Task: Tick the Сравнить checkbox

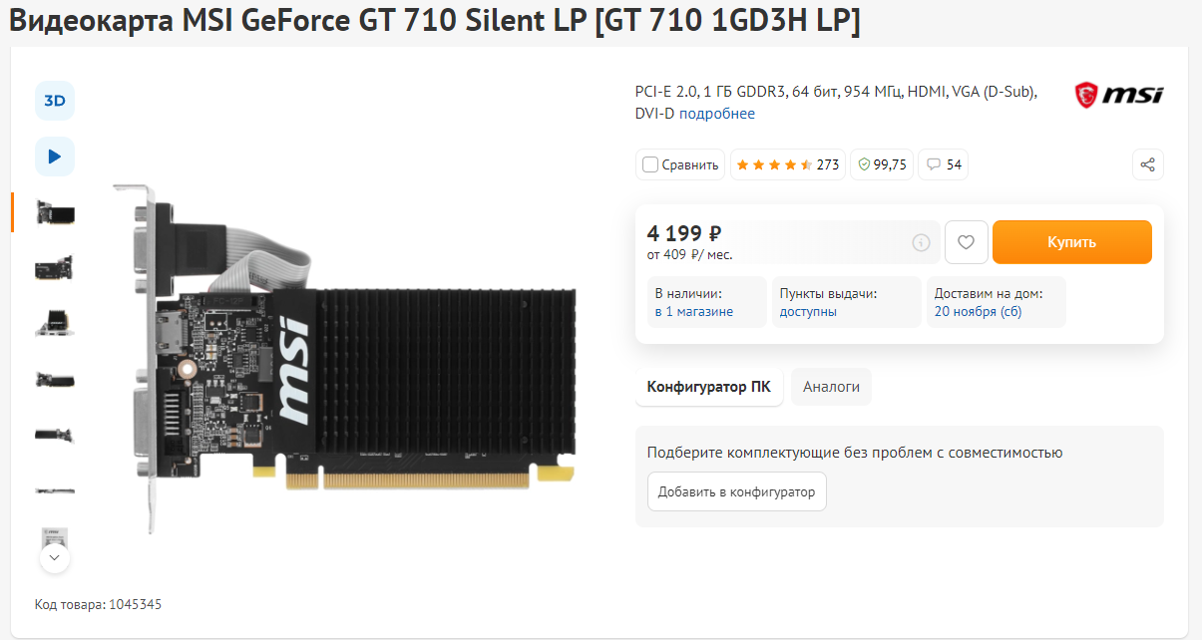Action: (650, 164)
